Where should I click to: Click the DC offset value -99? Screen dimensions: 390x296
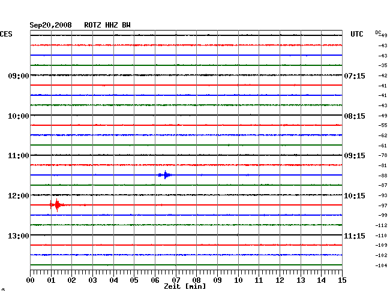(383, 215)
